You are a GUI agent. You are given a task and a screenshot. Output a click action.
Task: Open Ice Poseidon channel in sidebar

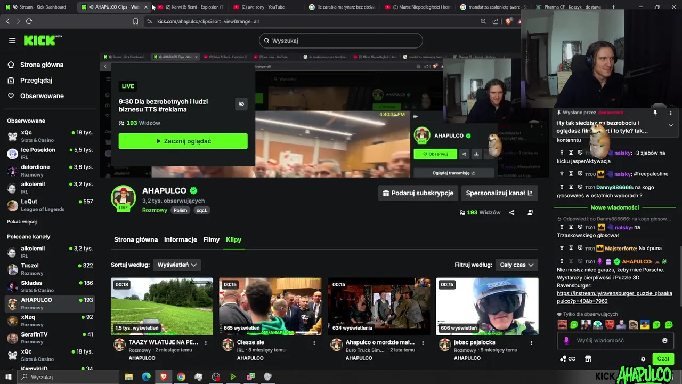pyautogui.click(x=50, y=154)
